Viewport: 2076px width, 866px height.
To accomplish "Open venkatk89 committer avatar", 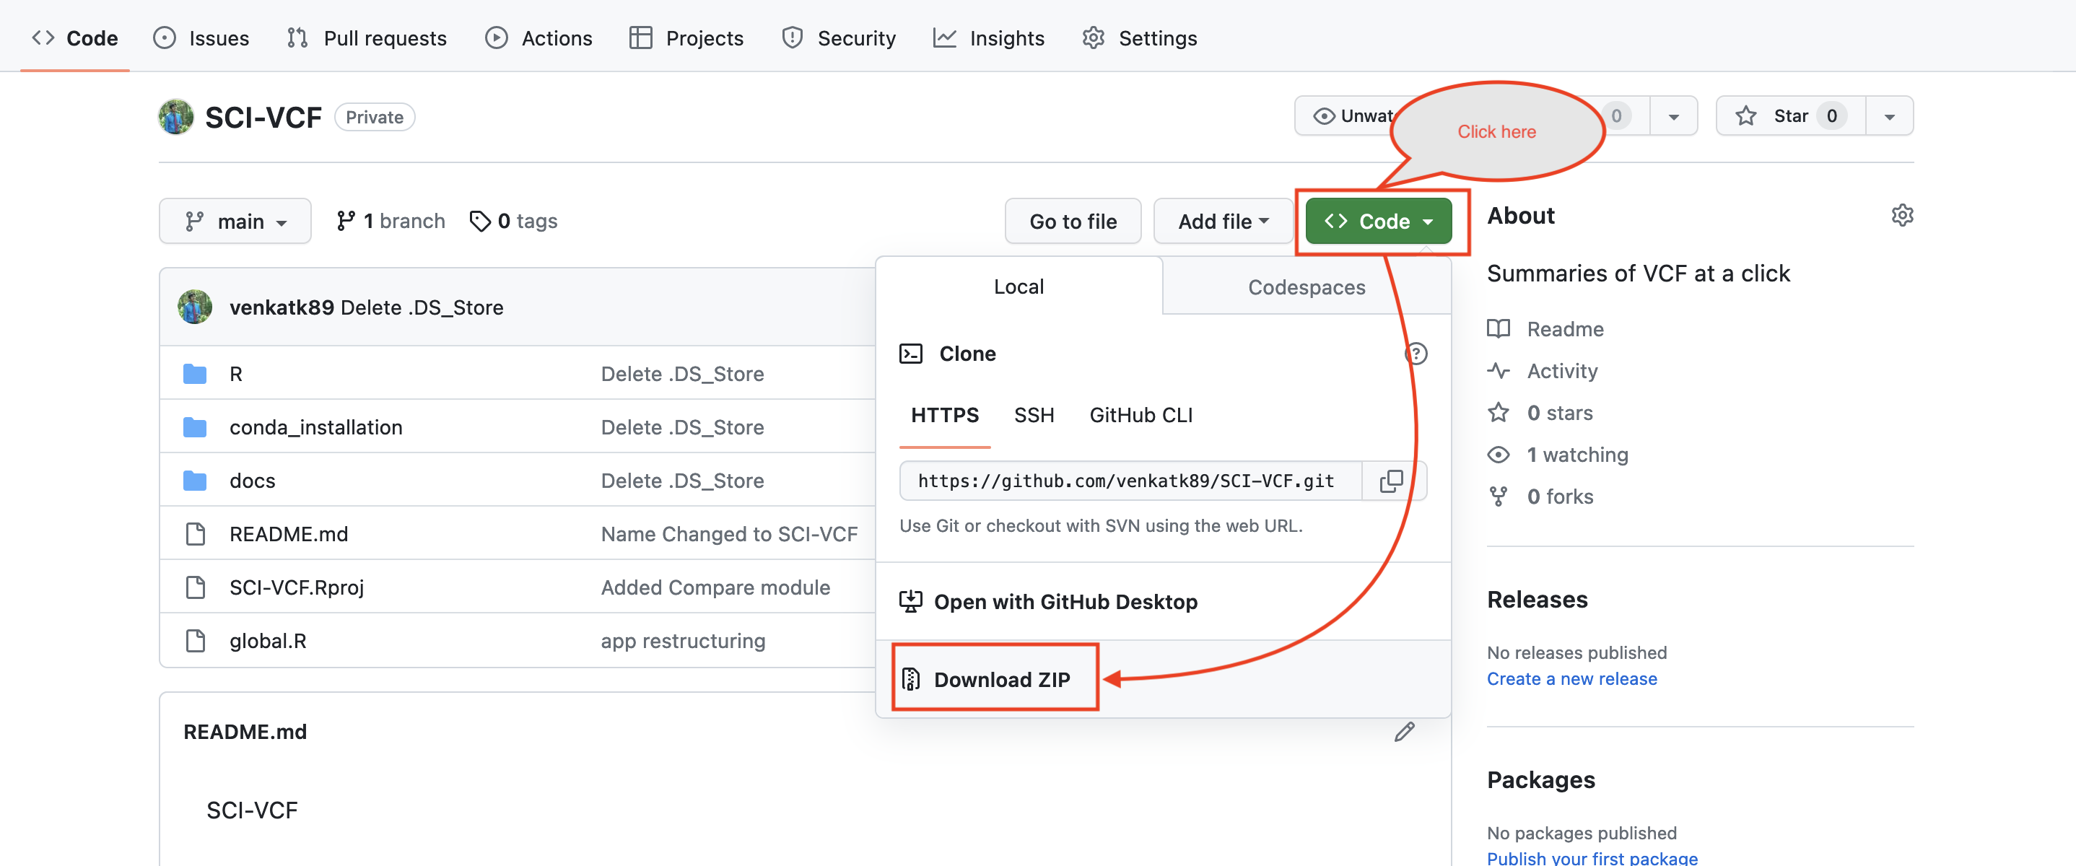I will [x=195, y=307].
